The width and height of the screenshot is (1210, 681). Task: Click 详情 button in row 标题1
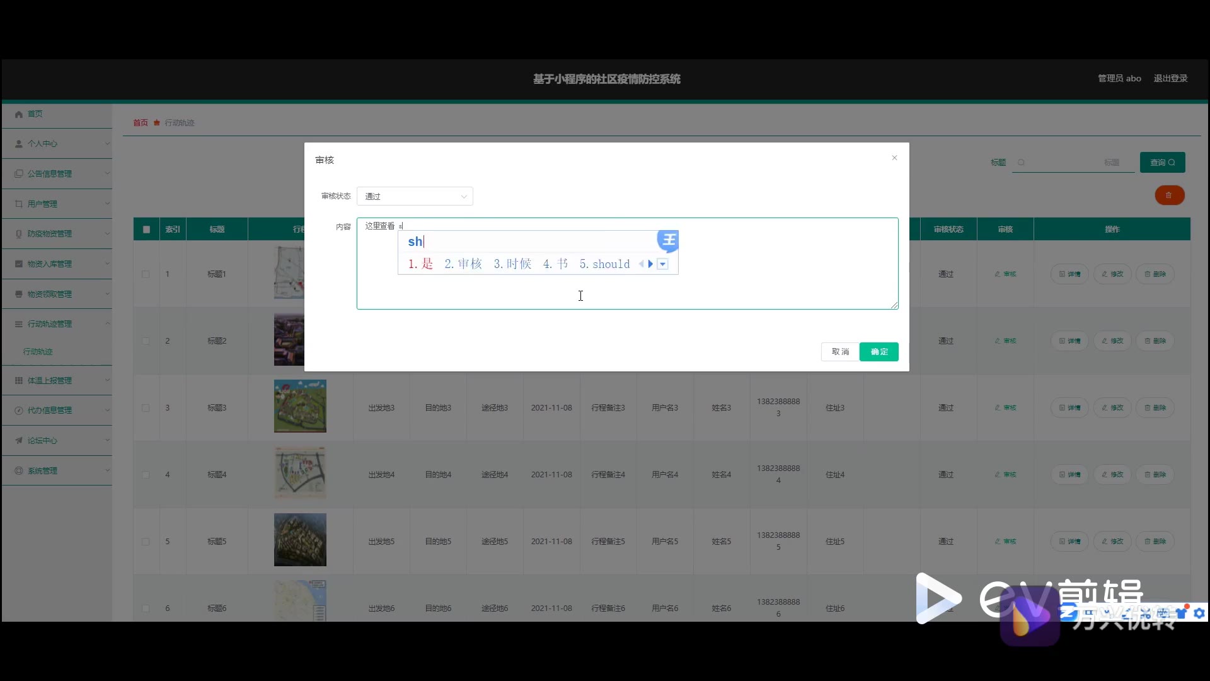pos(1069,274)
